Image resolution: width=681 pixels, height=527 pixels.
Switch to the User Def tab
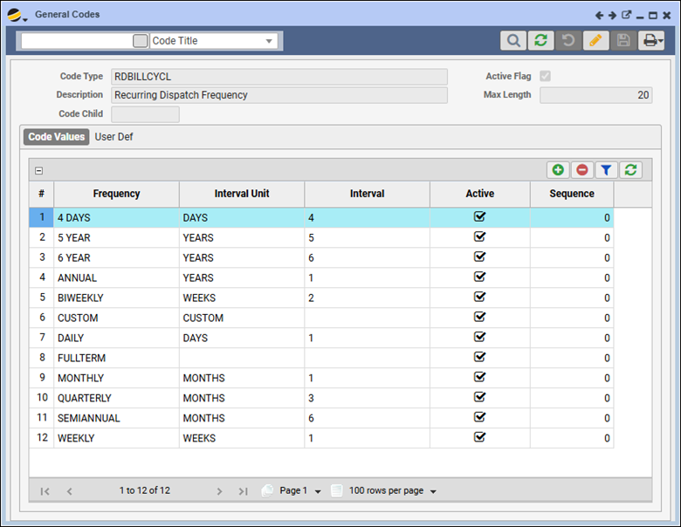113,137
